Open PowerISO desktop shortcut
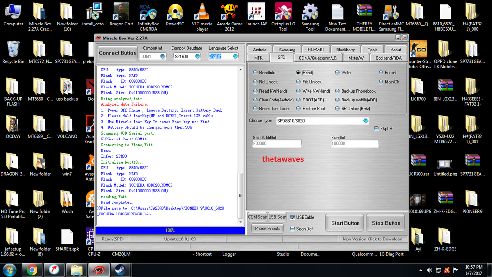The height and width of the screenshot is (277, 492). [x=175, y=15]
